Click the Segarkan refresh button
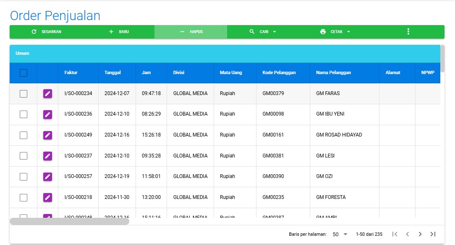 coord(46,32)
